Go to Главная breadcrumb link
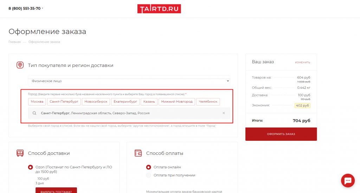Viewport: 360px width, 193px height. [x=14, y=42]
